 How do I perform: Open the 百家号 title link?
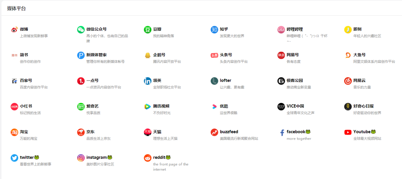26,81
